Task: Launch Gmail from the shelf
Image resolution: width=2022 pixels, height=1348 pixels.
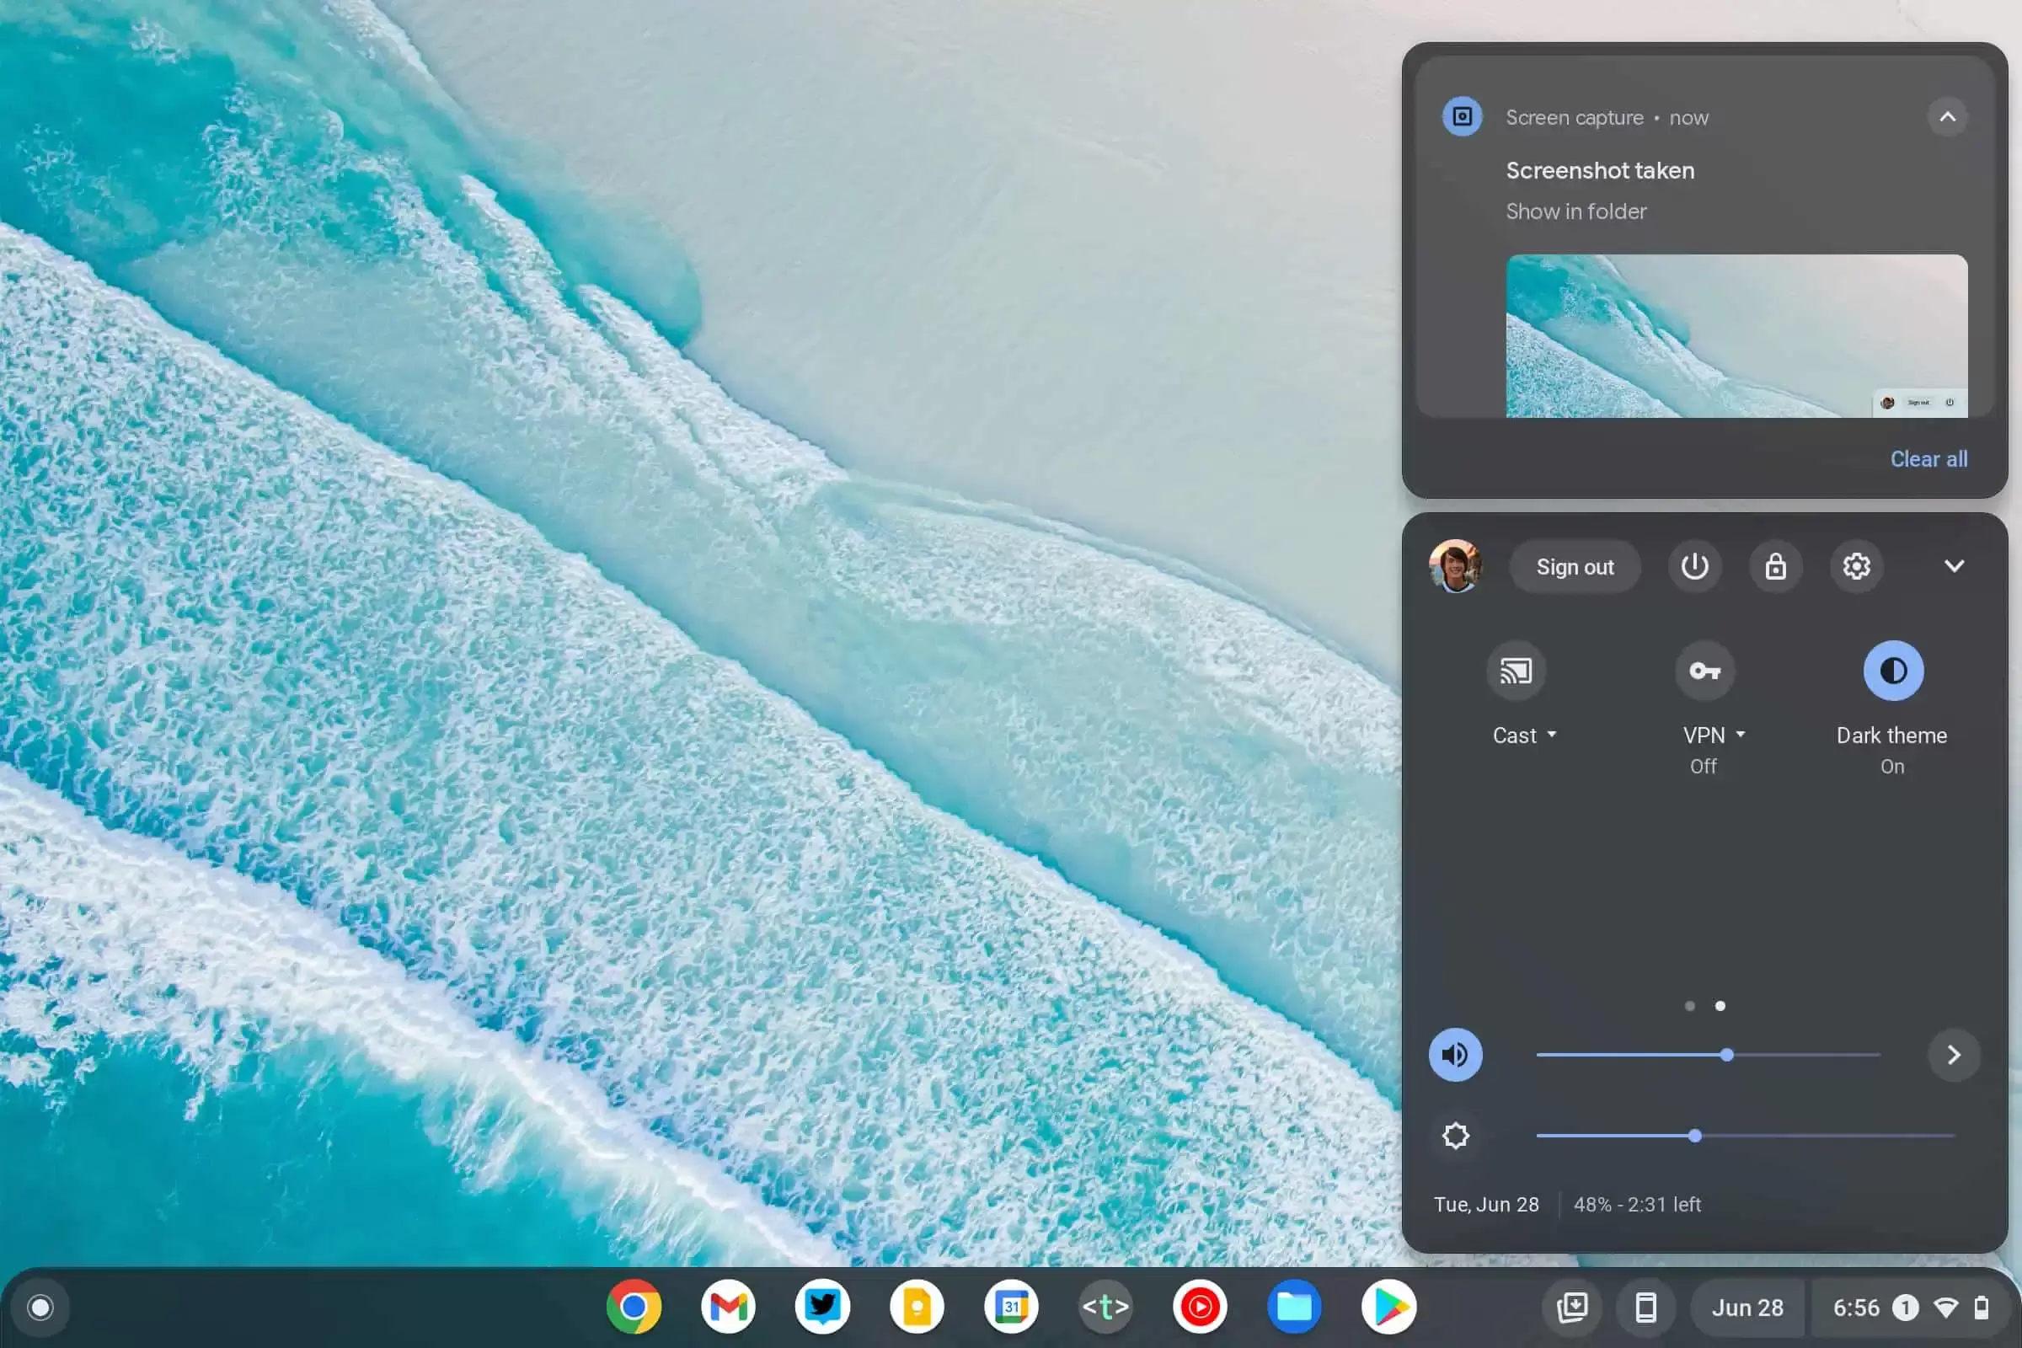Action: 728,1308
